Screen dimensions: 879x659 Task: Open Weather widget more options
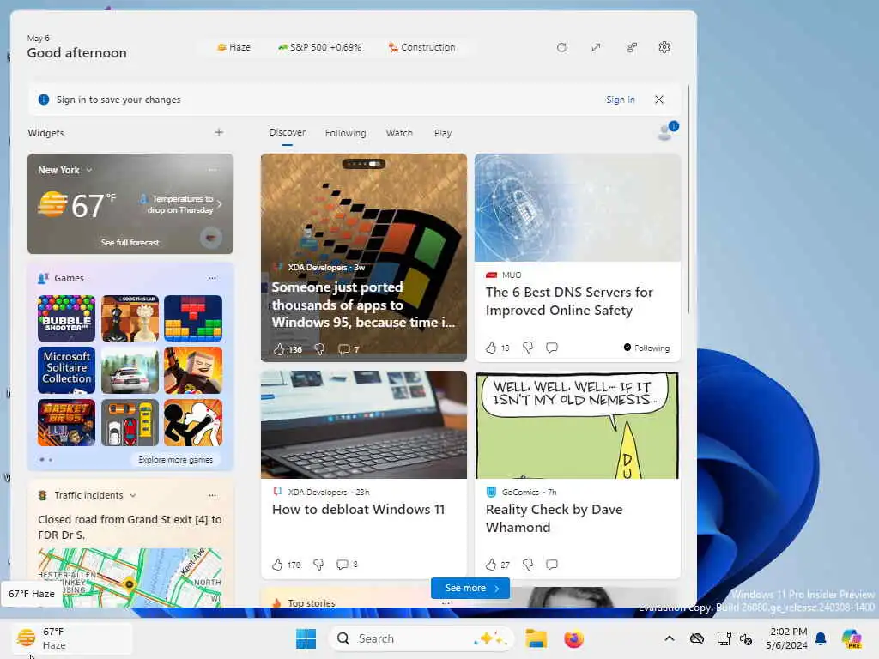pyautogui.click(x=213, y=170)
